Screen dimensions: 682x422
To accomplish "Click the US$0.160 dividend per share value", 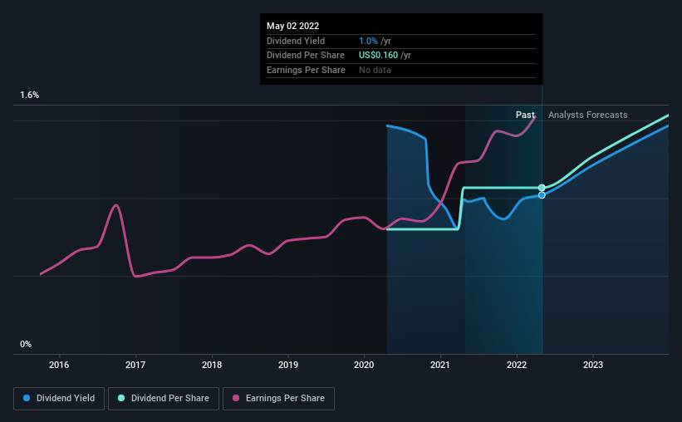I will pyautogui.click(x=378, y=56).
